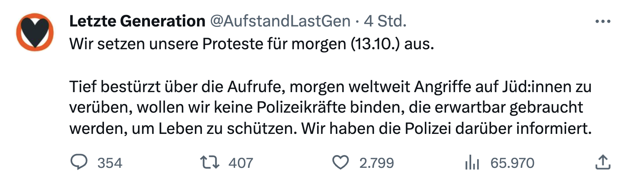This screenshot has height=182, width=626.
Task: Click the phrase "Tief bestürzt" in the tweet
Action: pos(115,87)
